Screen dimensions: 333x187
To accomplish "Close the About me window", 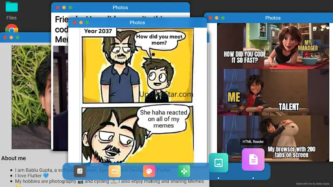I will point(5,38).
